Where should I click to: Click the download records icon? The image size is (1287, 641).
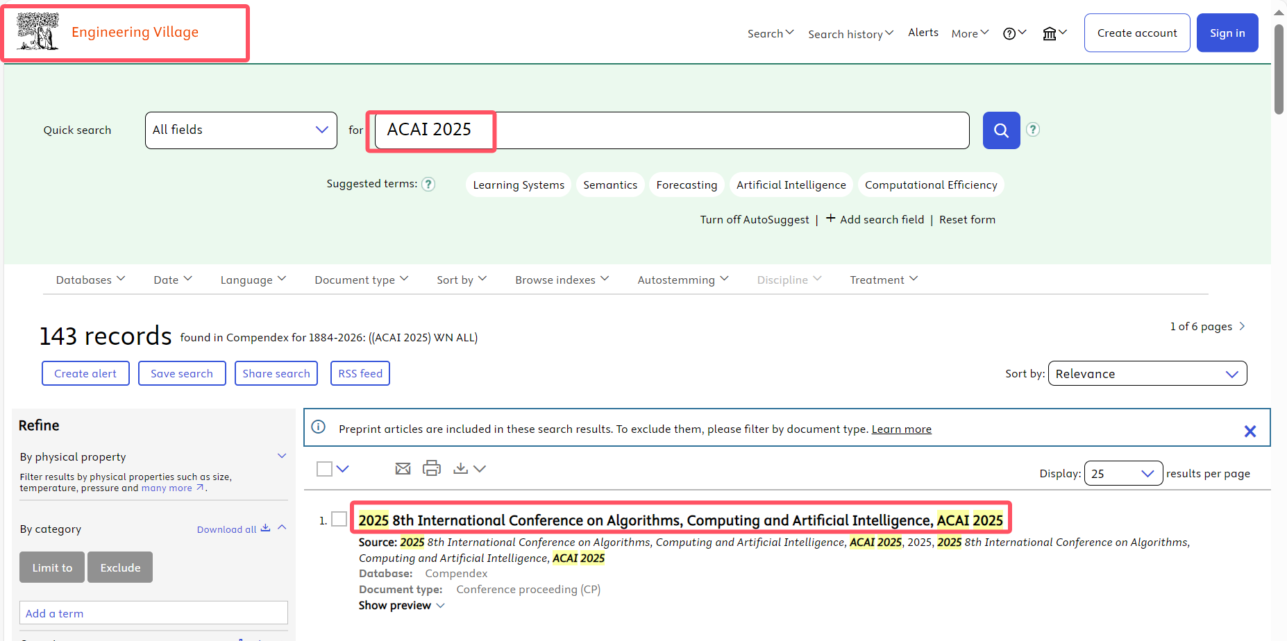coord(460,469)
